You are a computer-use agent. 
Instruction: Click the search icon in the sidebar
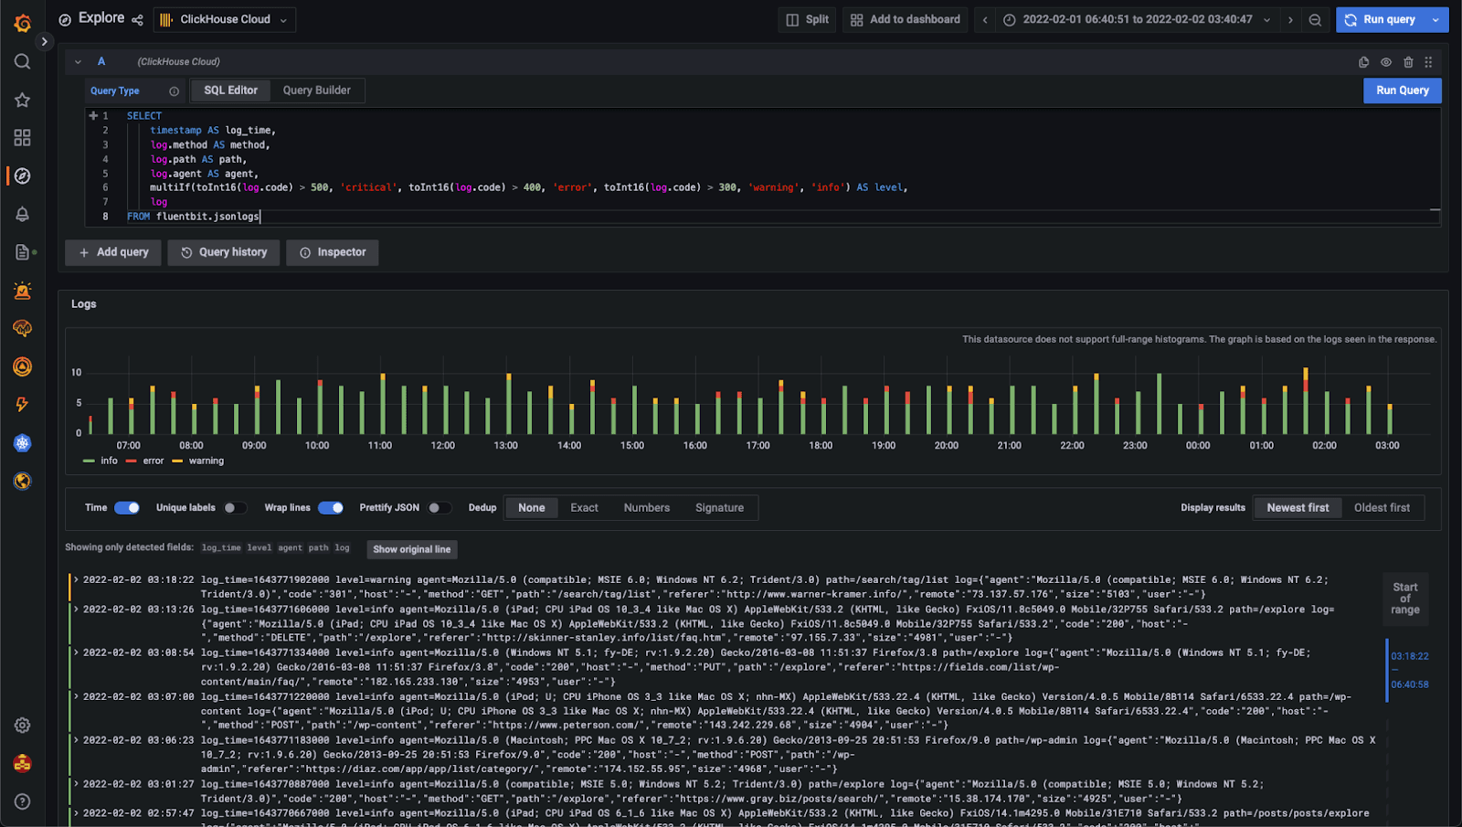point(22,61)
